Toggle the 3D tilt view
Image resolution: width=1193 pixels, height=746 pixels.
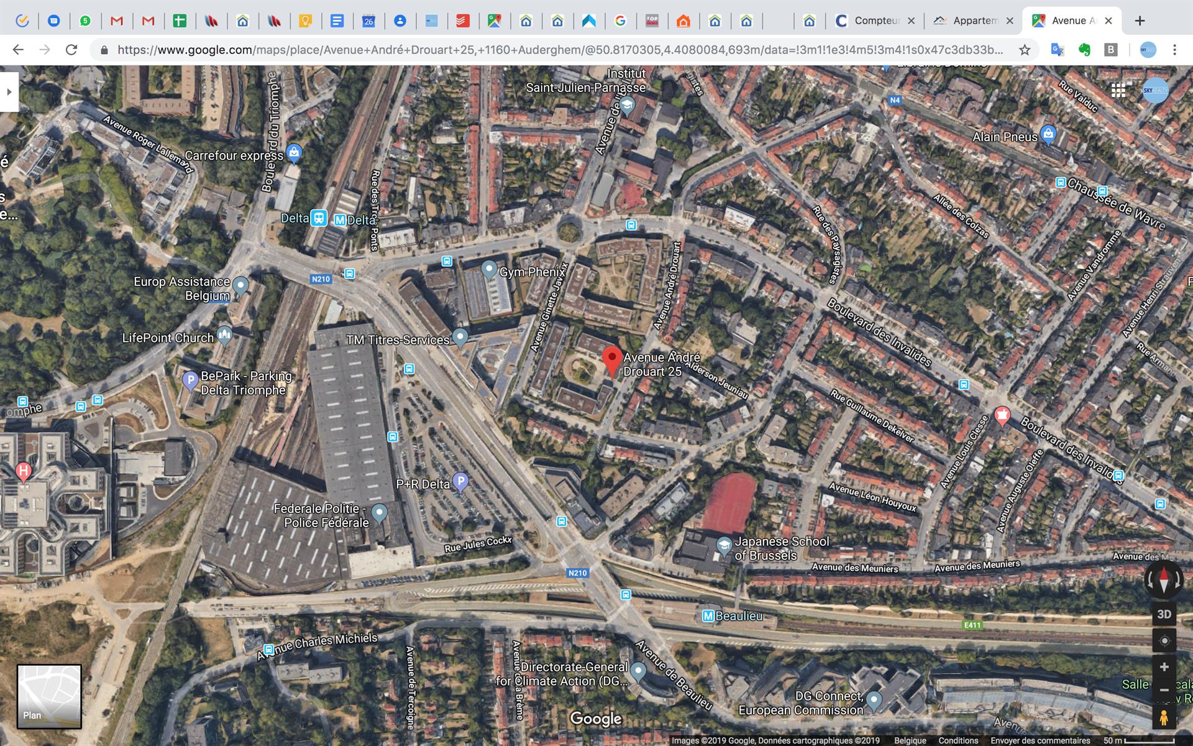tap(1164, 614)
